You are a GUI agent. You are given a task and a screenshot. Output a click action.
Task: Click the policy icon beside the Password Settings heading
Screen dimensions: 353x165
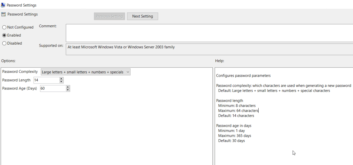pos(4,14)
